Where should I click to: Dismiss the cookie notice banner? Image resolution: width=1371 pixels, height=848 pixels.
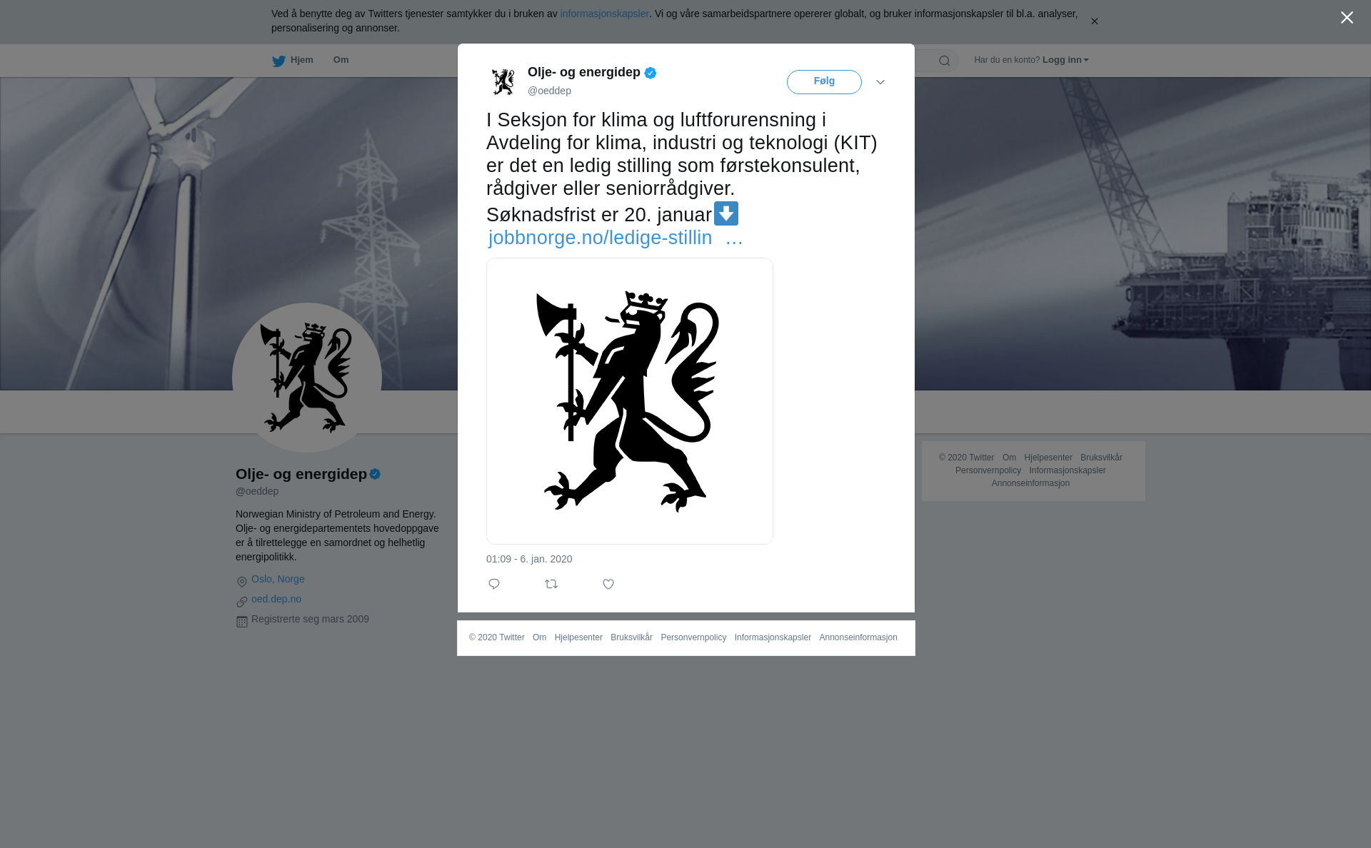pyautogui.click(x=1094, y=21)
